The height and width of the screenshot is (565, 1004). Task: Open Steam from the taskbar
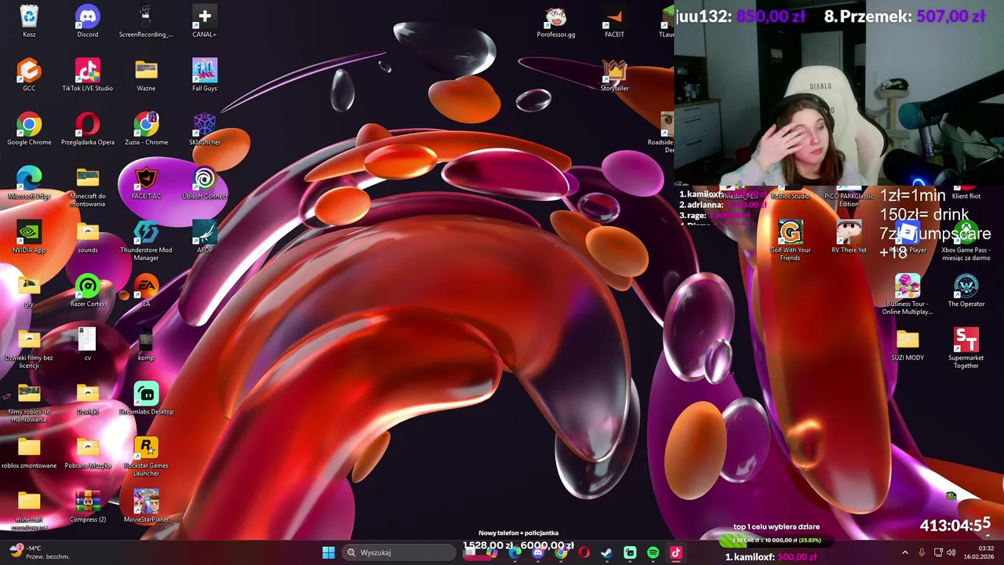607,552
